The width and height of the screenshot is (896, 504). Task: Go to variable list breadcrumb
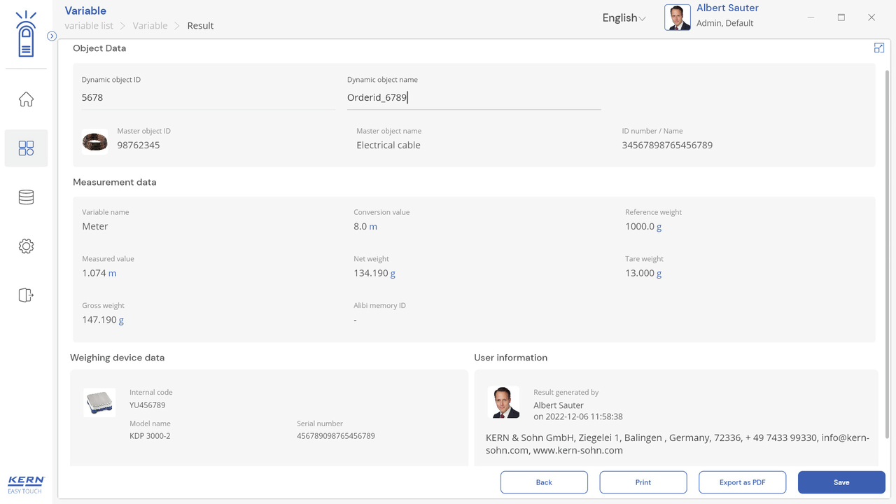click(x=89, y=26)
